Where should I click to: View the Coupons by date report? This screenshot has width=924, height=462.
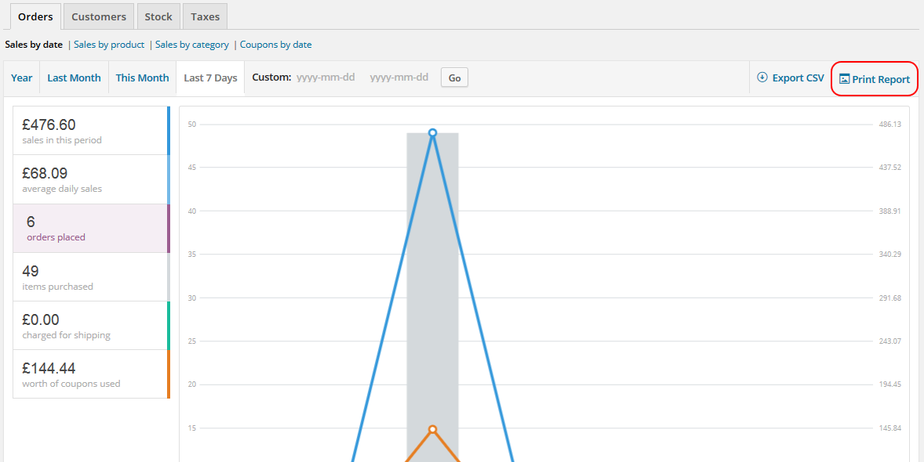pos(275,45)
